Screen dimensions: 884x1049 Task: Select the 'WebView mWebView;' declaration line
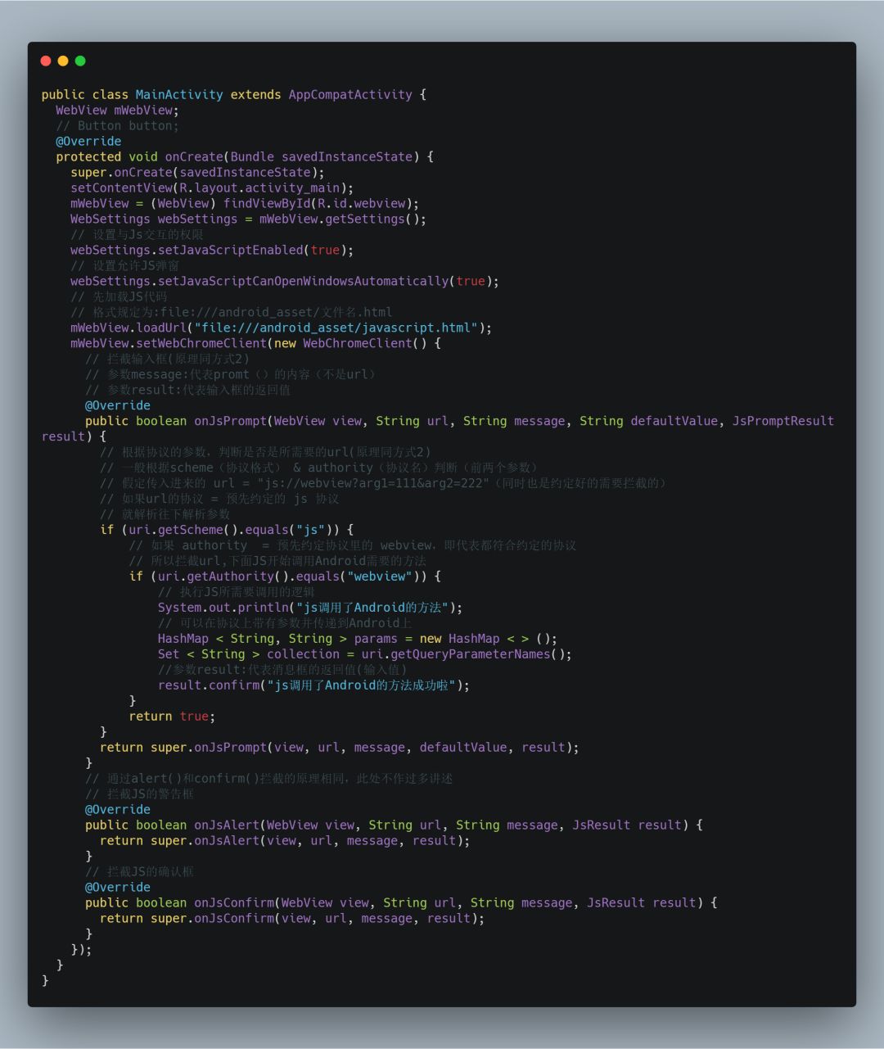(117, 111)
